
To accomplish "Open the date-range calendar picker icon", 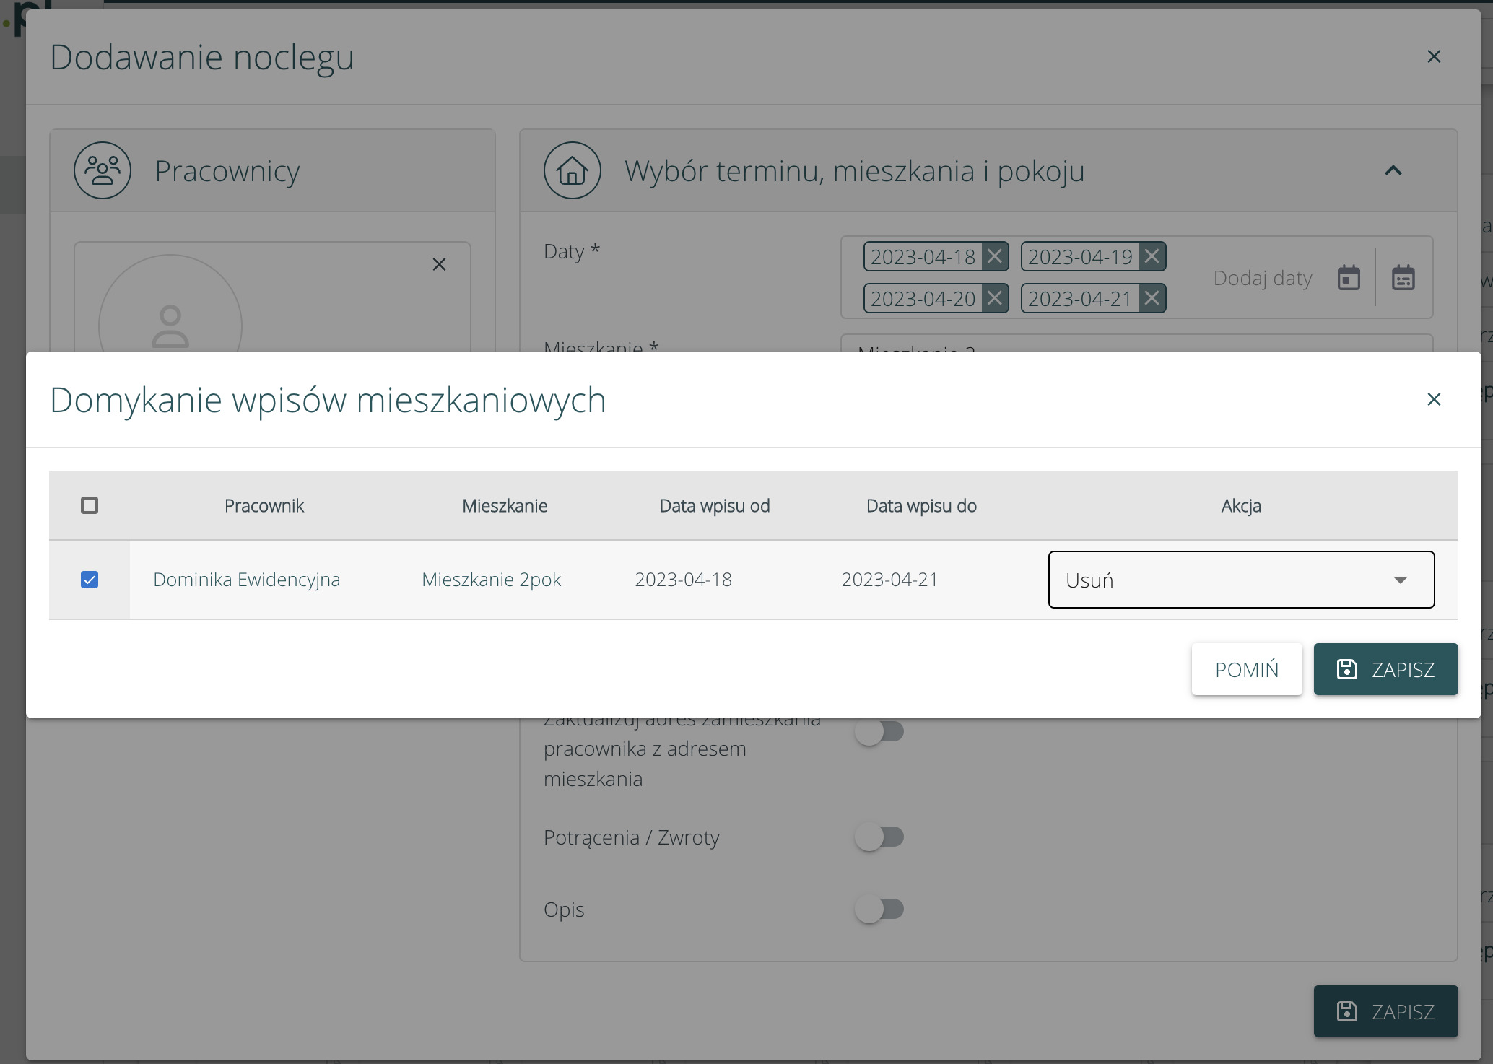I will 1403,278.
